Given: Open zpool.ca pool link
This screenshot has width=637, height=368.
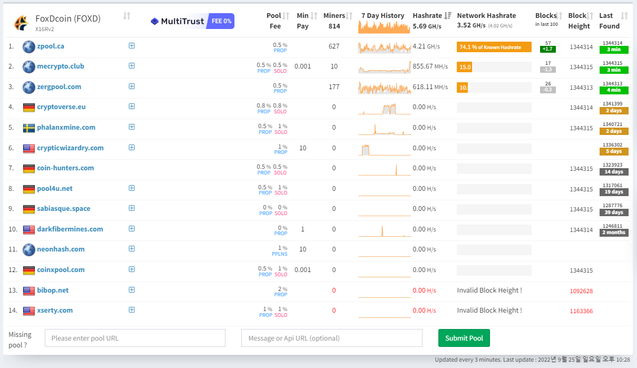Looking at the screenshot, I should point(51,46).
